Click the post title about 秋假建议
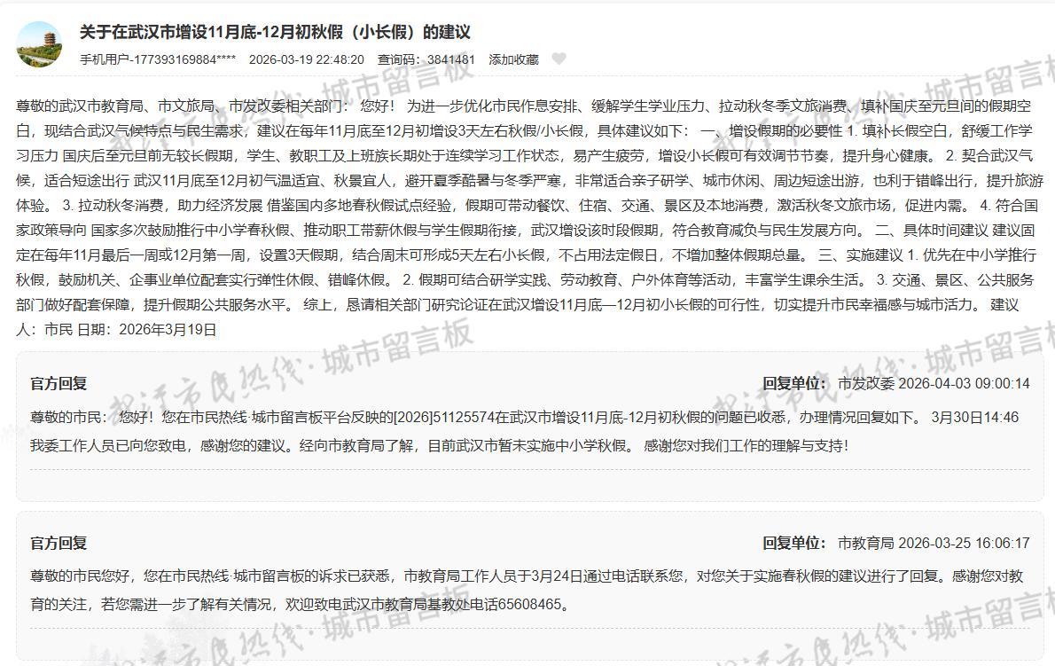The image size is (1055, 666). [275, 32]
